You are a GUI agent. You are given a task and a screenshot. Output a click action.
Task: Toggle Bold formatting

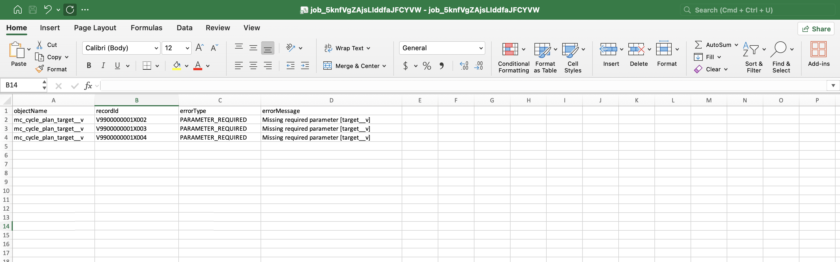[x=89, y=66]
